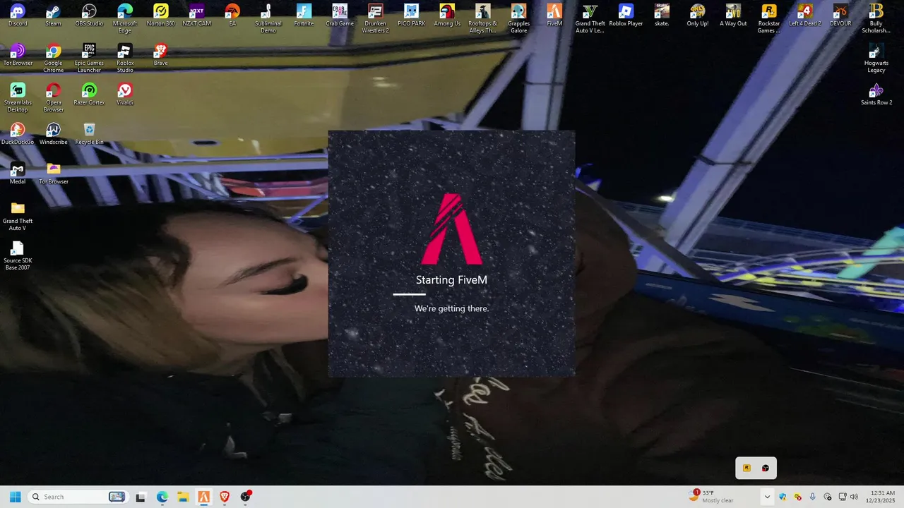Open the Opera Browser desktop shortcut
The height and width of the screenshot is (508, 904).
[54, 97]
